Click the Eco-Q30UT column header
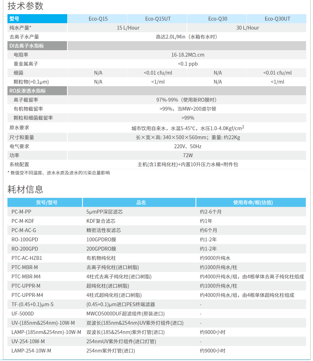 pos(277,19)
